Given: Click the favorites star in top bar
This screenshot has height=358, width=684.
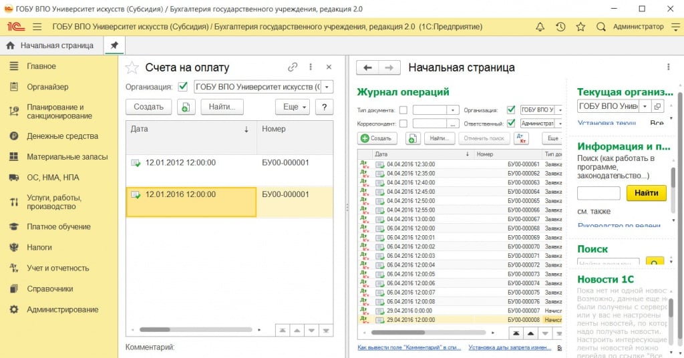Looking at the screenshot, I should [x=580, y=27].
